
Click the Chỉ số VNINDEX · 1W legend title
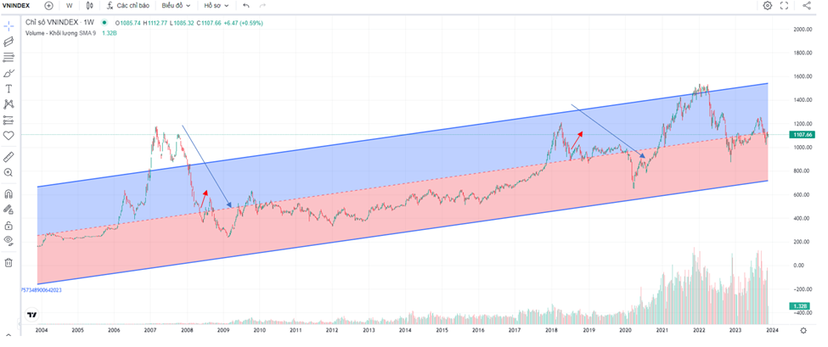59,23
